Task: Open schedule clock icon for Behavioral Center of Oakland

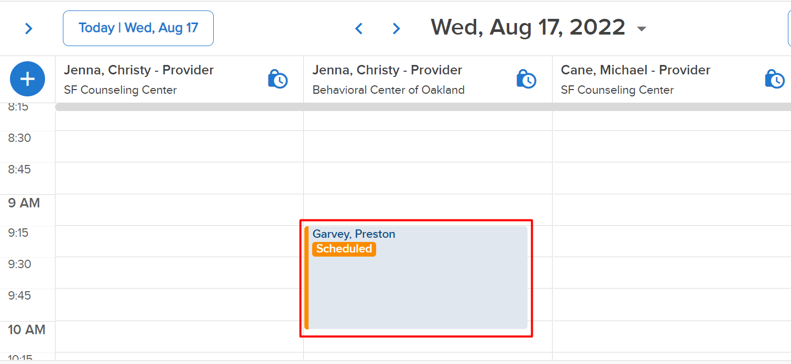Action: (x=526, y=79)
